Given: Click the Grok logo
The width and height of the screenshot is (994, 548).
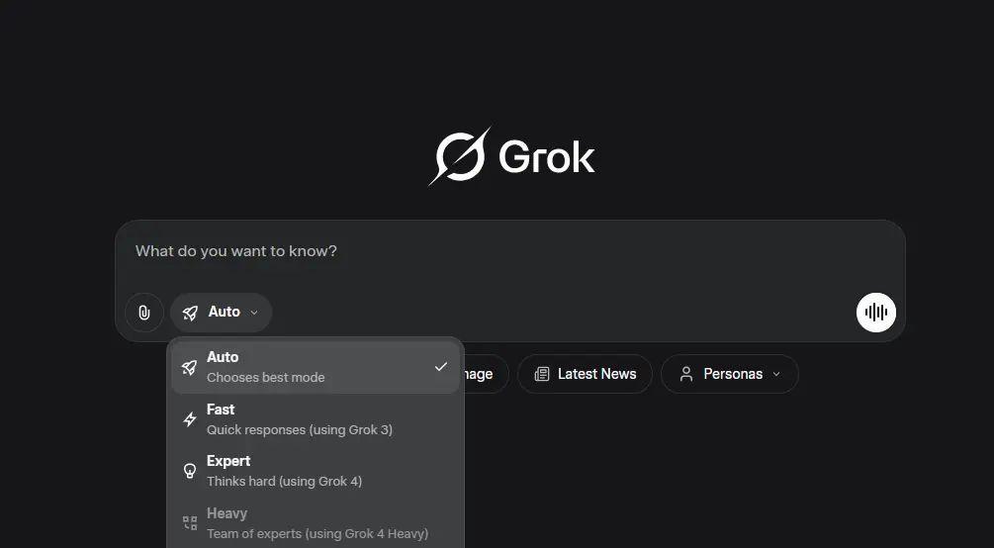Looking at the screenshot, I should point(511,156).
